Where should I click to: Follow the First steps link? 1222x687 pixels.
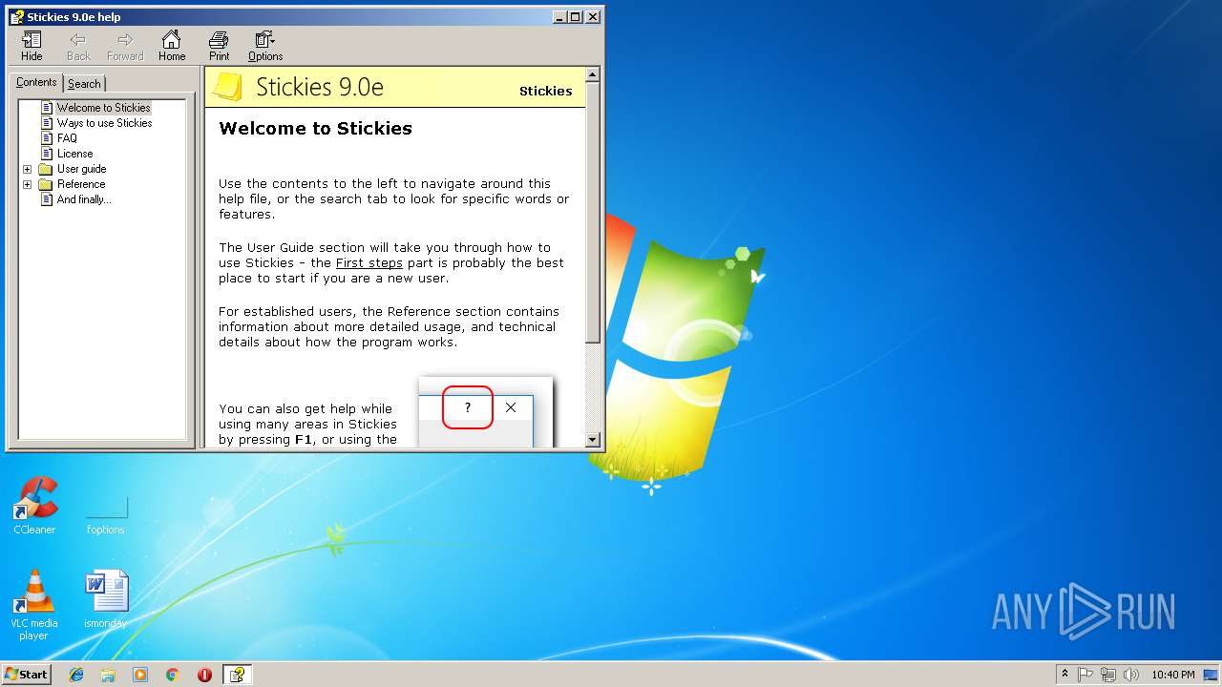coord(369,263)
